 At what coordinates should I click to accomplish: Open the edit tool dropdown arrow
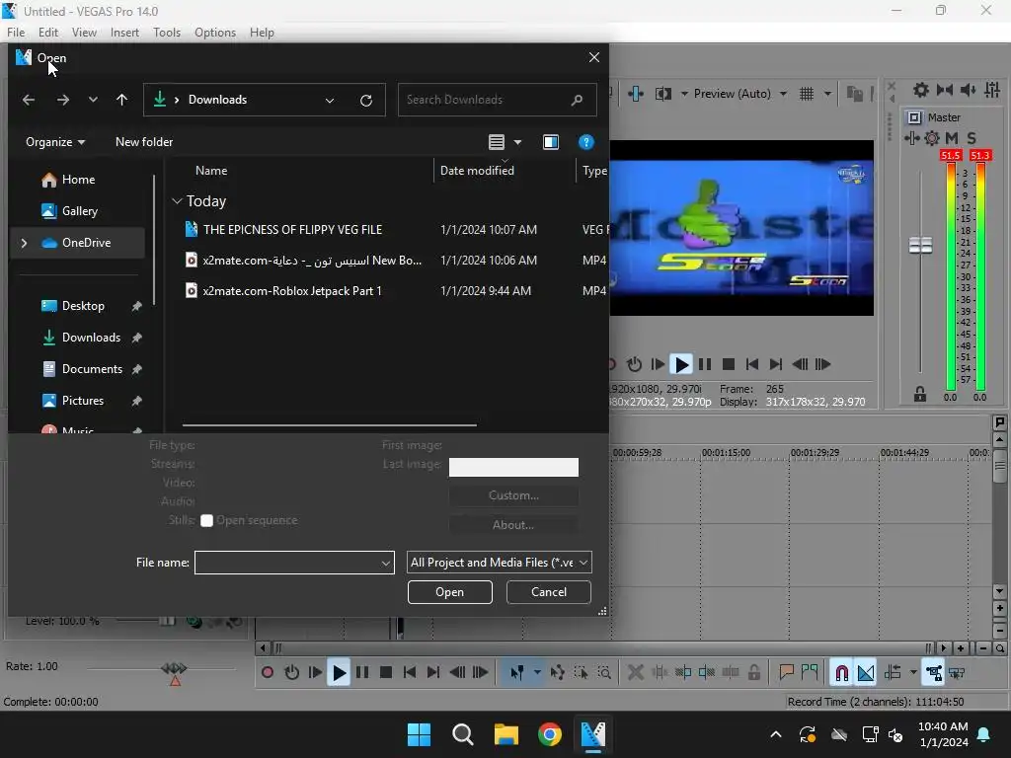[537, 673]
